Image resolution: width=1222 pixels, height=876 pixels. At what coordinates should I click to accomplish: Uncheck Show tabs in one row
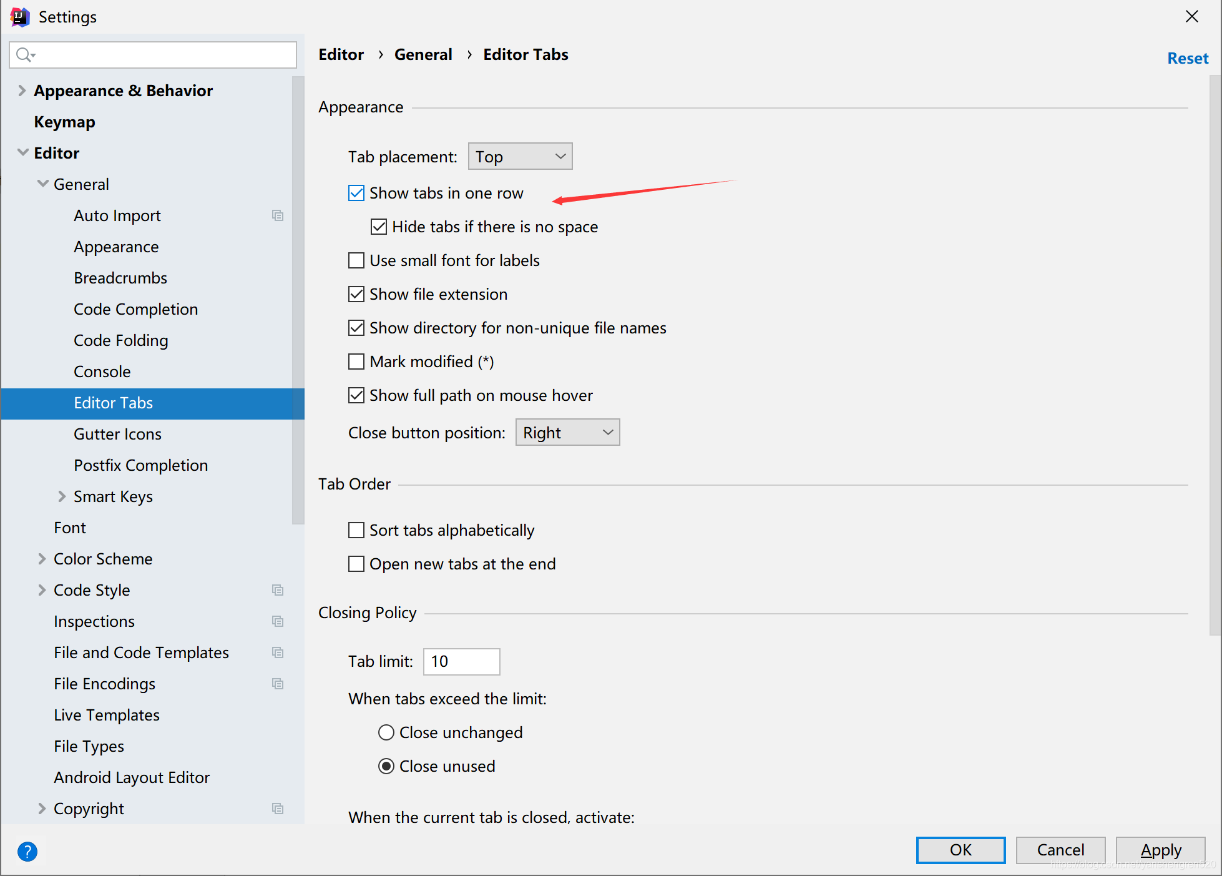coord(356,193)
